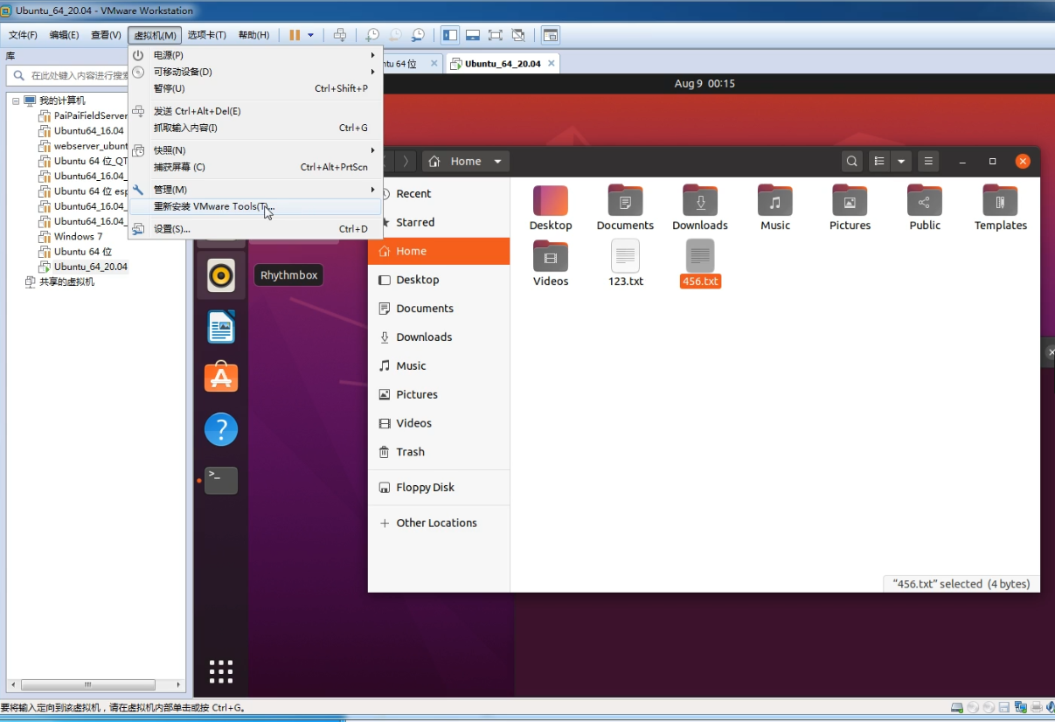Open Rhythmbox from the Ubuntu dock
The width and height of the screenshot is (1055, 722).
(x=221, y=275)
